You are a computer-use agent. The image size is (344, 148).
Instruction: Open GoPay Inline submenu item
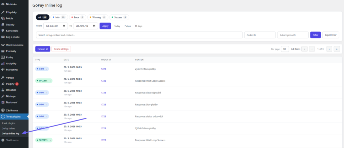[x=8, y=128]
